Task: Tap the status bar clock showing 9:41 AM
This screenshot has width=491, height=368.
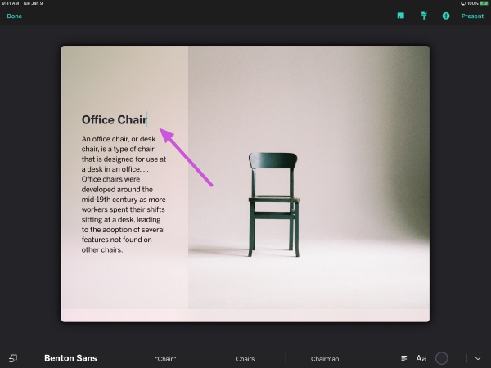Action: [x=11, y=3]
